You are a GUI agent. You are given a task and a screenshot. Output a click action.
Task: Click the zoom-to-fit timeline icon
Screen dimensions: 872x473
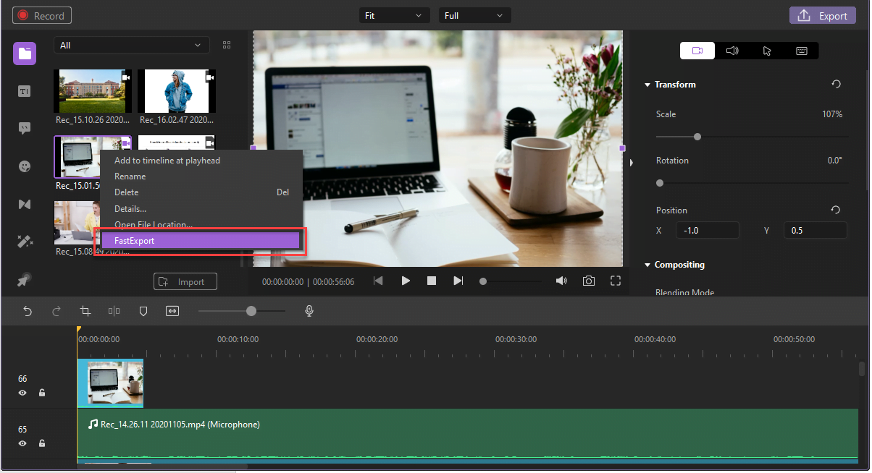(x=172, y=311)
